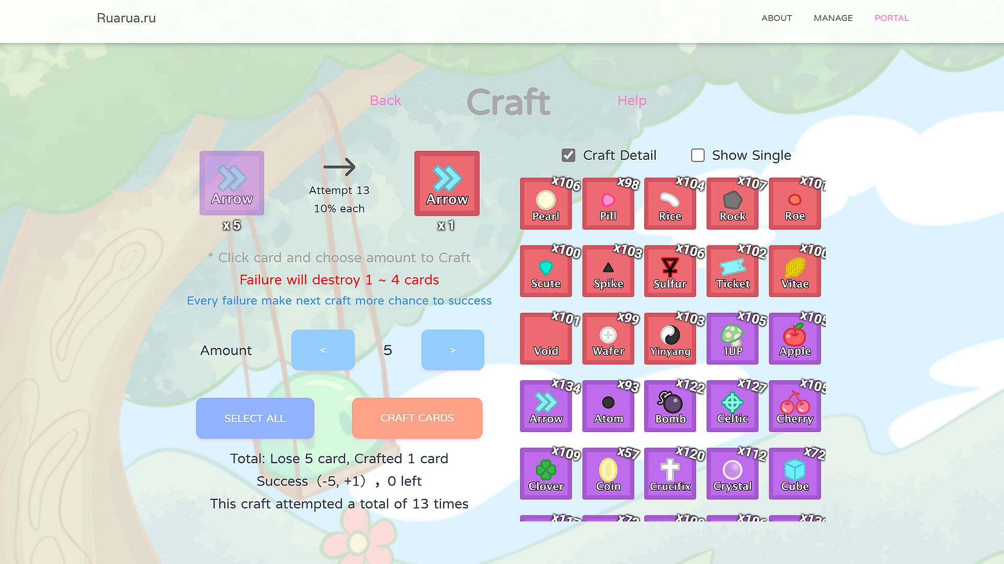Click the crafted red Arrow result card
The image size is (1004, 564).
447,183
